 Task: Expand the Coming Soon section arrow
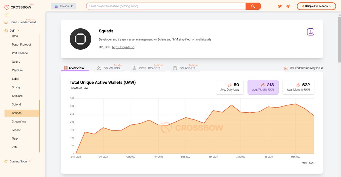30,161
